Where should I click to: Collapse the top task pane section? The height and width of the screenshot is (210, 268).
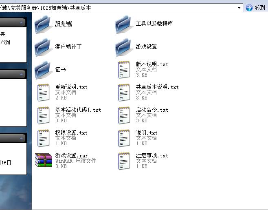[x=21, y=22]
